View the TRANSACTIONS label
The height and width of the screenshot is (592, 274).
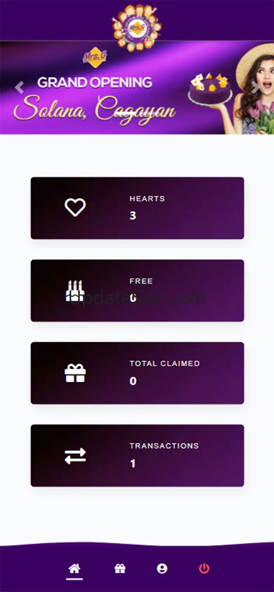tap(164, 446)
